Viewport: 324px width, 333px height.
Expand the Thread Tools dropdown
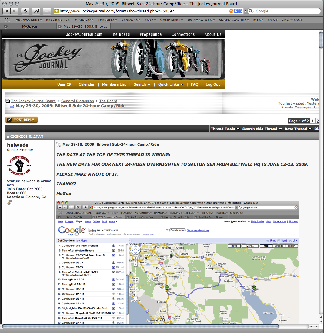225,129
